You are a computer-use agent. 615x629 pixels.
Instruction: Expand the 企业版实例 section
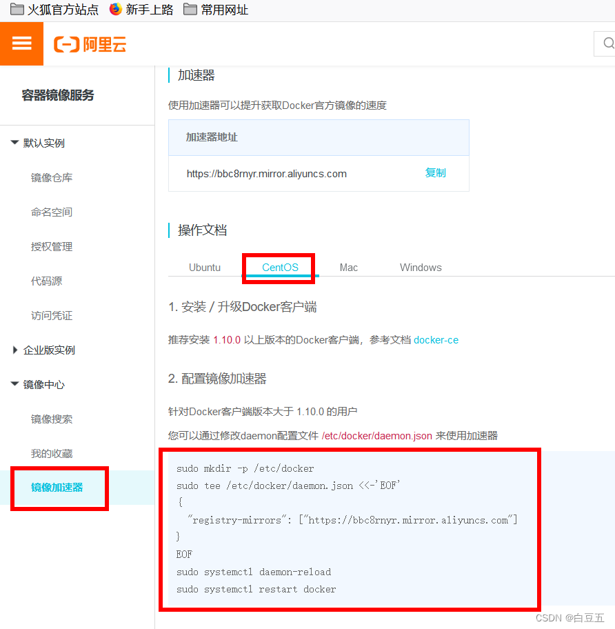pos(43,350)
